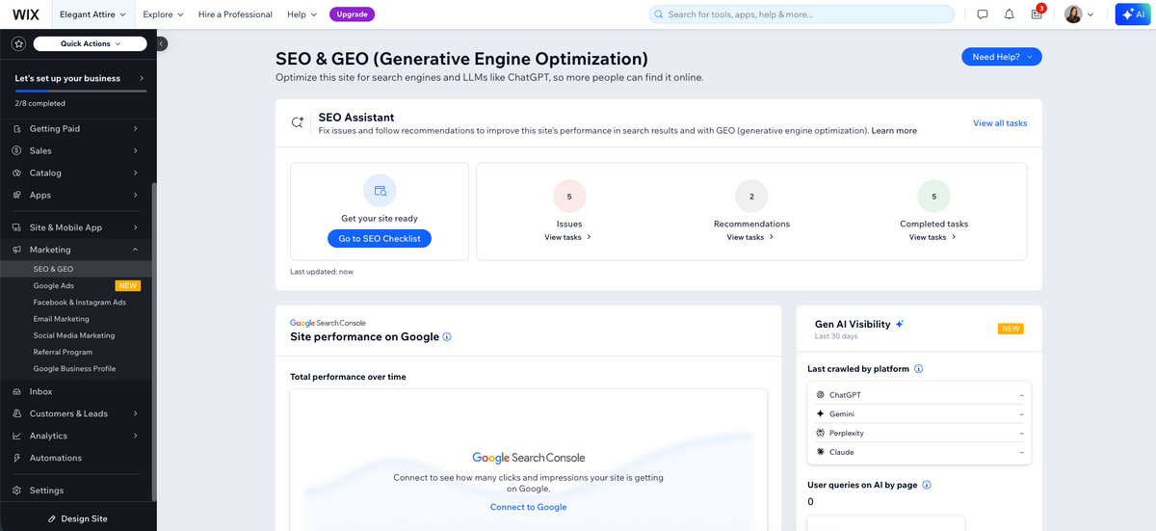Open Facebook & Instagram Ads
The height and width of the screenshot is (531, 1156).
click(78, 302)
